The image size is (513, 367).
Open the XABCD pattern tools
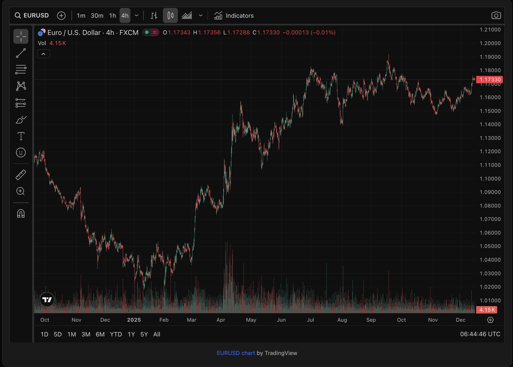coord(21,86)
